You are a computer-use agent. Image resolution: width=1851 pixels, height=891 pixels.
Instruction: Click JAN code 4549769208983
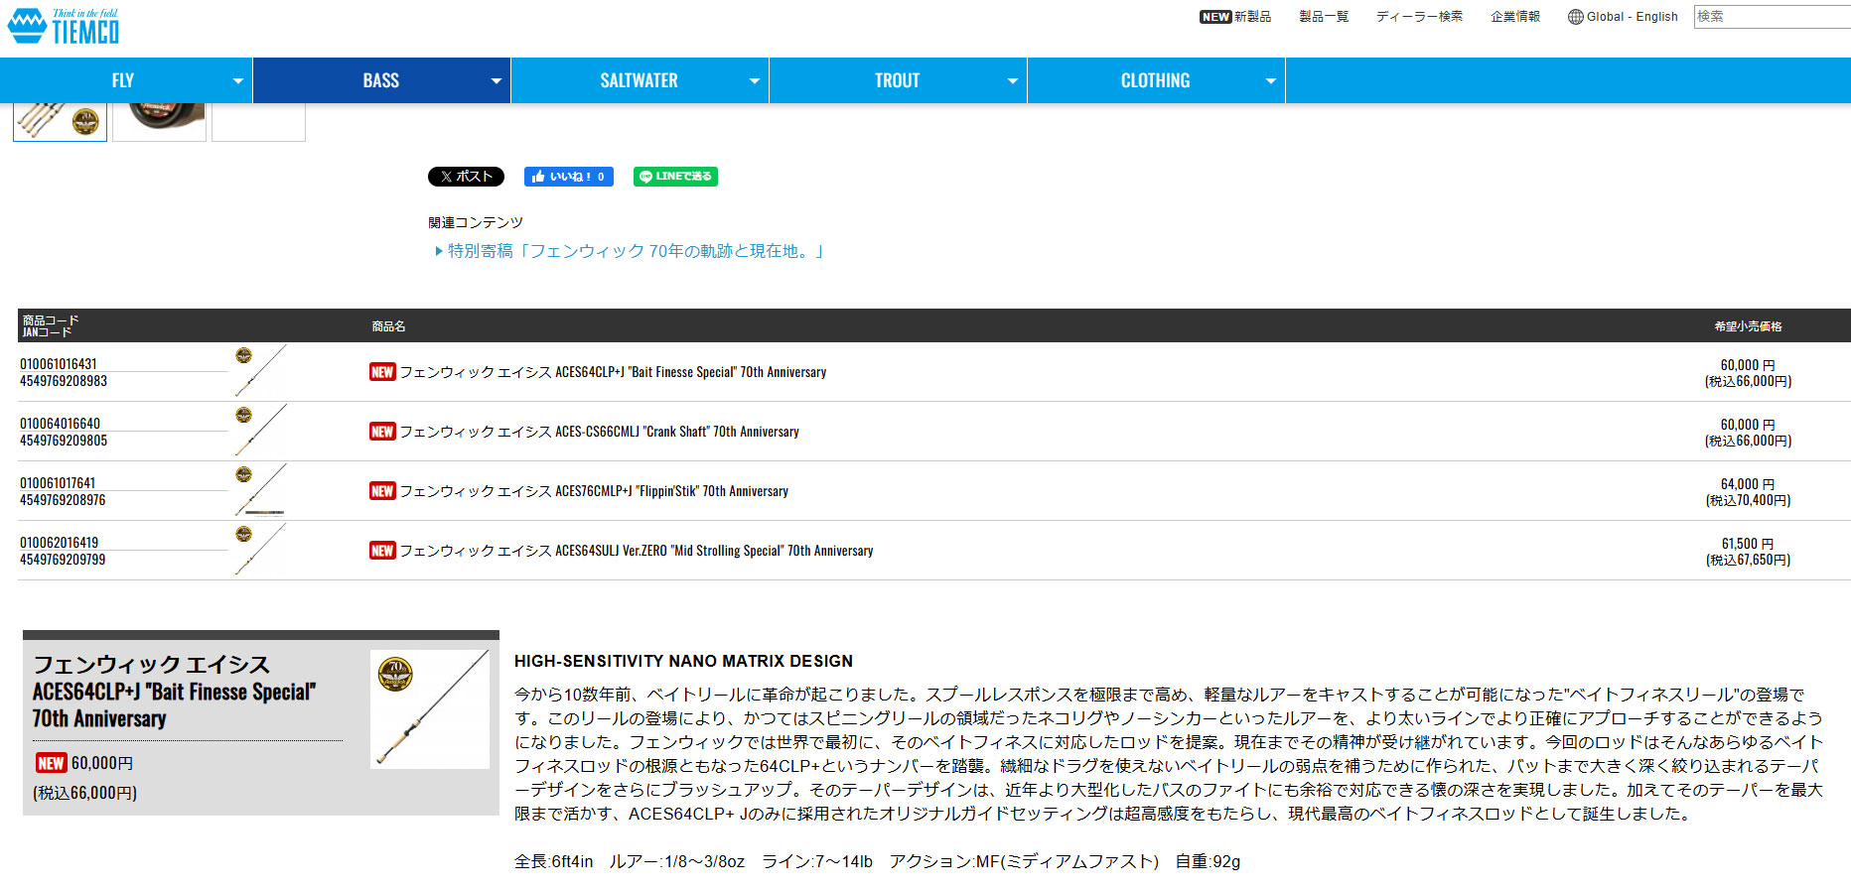[64, 381]
